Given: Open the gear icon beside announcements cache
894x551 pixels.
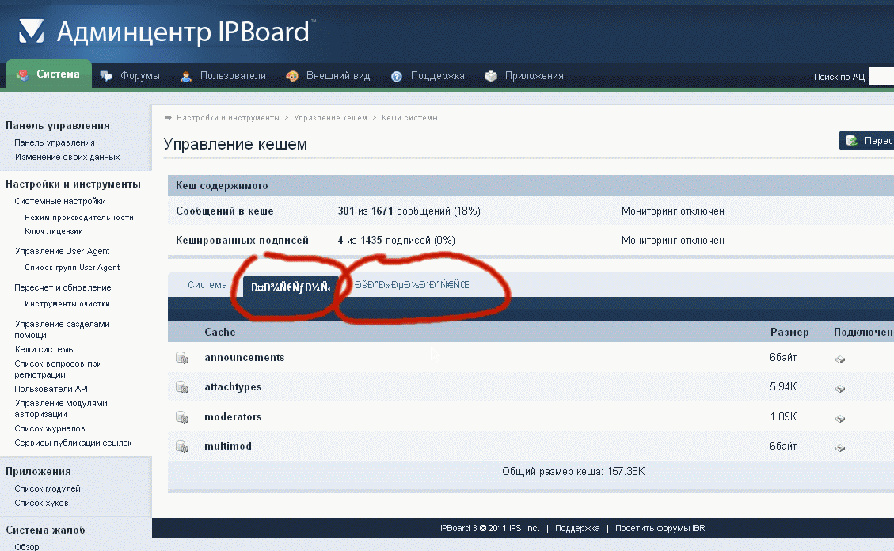Looking at the screenshot, I should pos(182,358).
